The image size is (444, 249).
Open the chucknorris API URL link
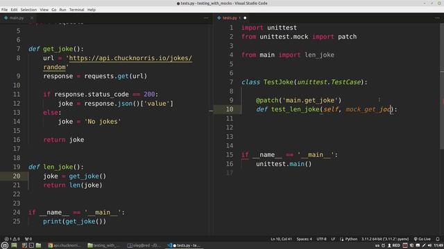(x=130, y=58)
